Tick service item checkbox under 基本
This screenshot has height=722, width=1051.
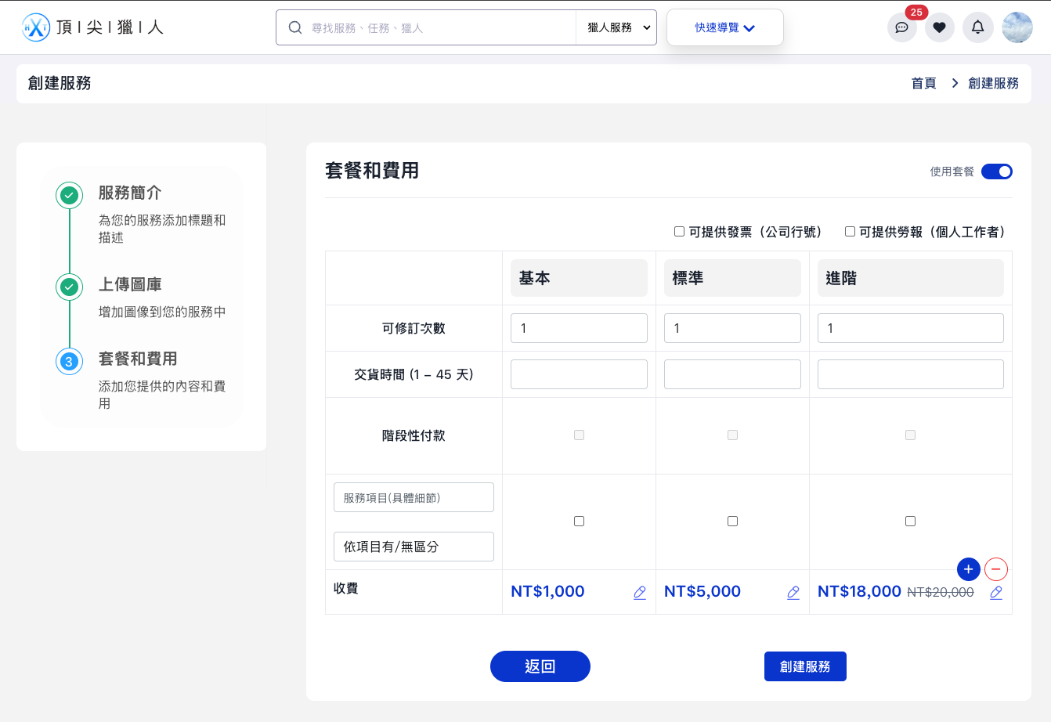tap(579, 521)
